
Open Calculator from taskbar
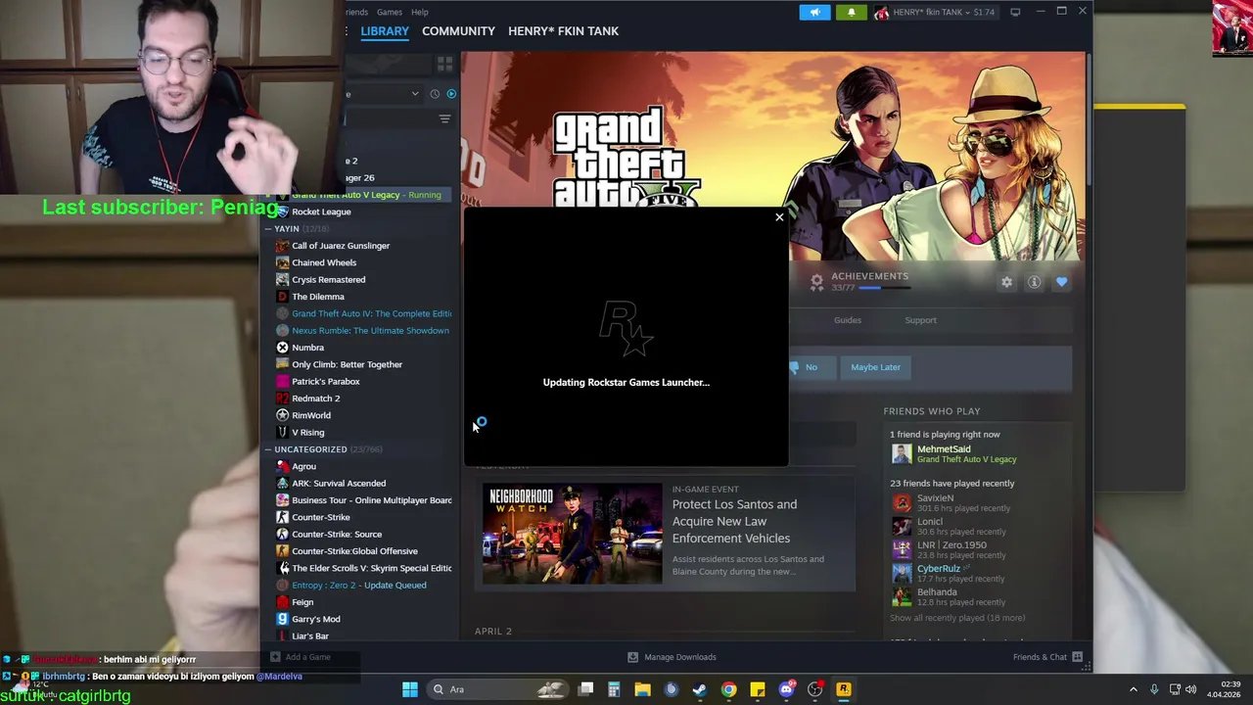point(614,689)
